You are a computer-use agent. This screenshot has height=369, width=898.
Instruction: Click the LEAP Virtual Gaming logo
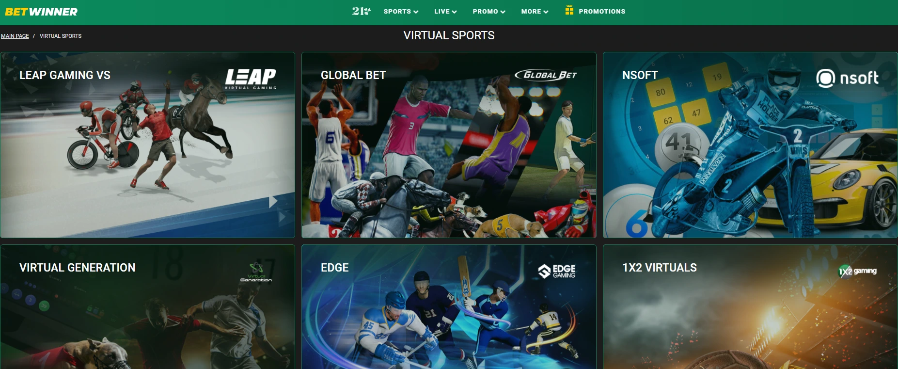[x=251, y=79]
